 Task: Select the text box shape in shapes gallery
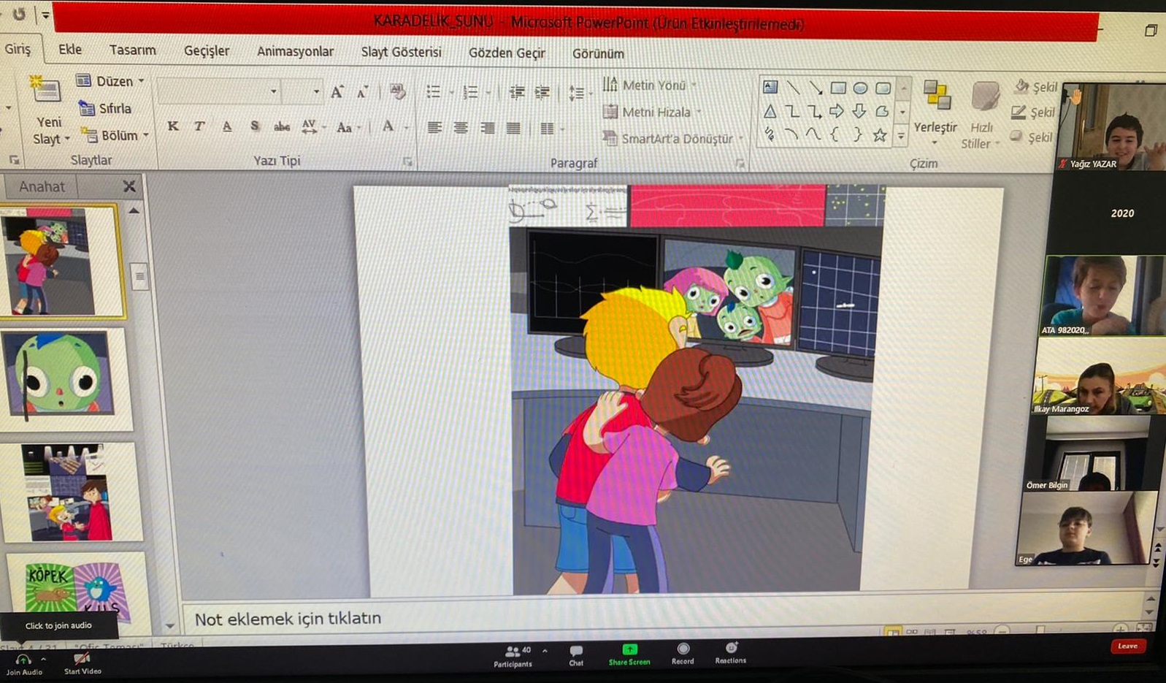(770, 88)
